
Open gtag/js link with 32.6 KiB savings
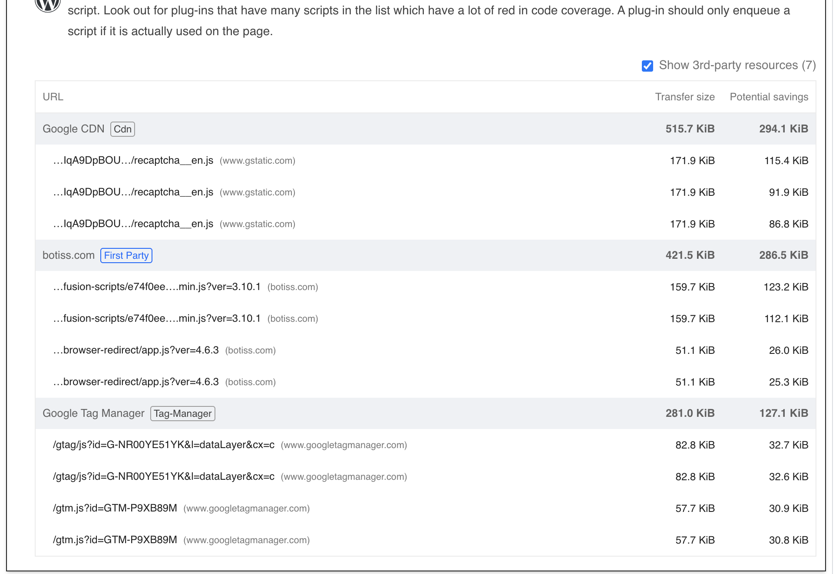tap(164, 477)
